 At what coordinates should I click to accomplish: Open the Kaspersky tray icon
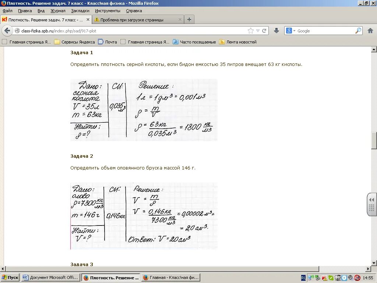(x=325, y=278)
